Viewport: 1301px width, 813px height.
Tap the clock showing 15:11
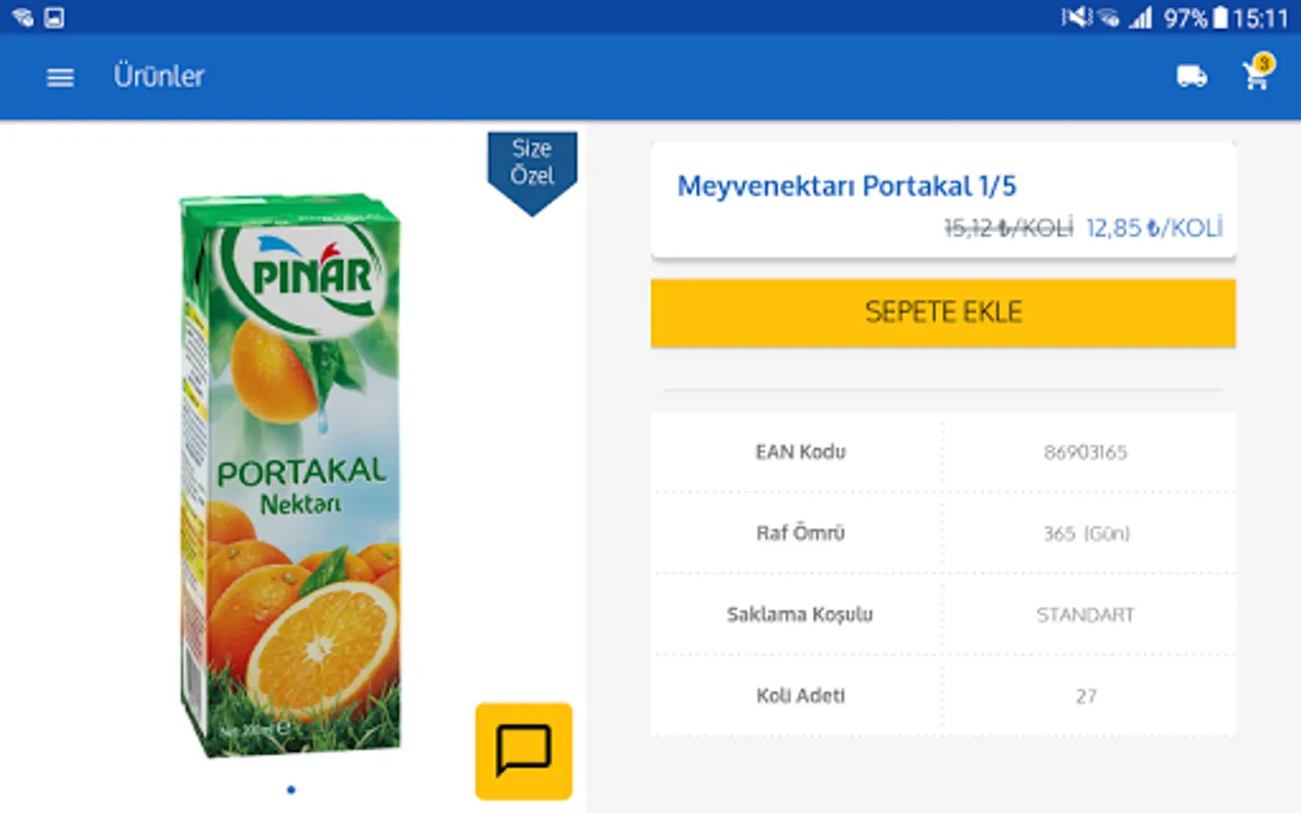click(x=1259, y=17)
